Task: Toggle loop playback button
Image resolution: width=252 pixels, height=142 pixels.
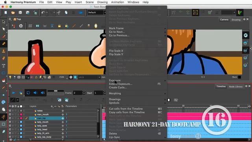Action: (x=28, y=93)
